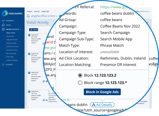Open the Account menu item
The height and width of the screenshot is (116, 159).
(x=37, y=11)
